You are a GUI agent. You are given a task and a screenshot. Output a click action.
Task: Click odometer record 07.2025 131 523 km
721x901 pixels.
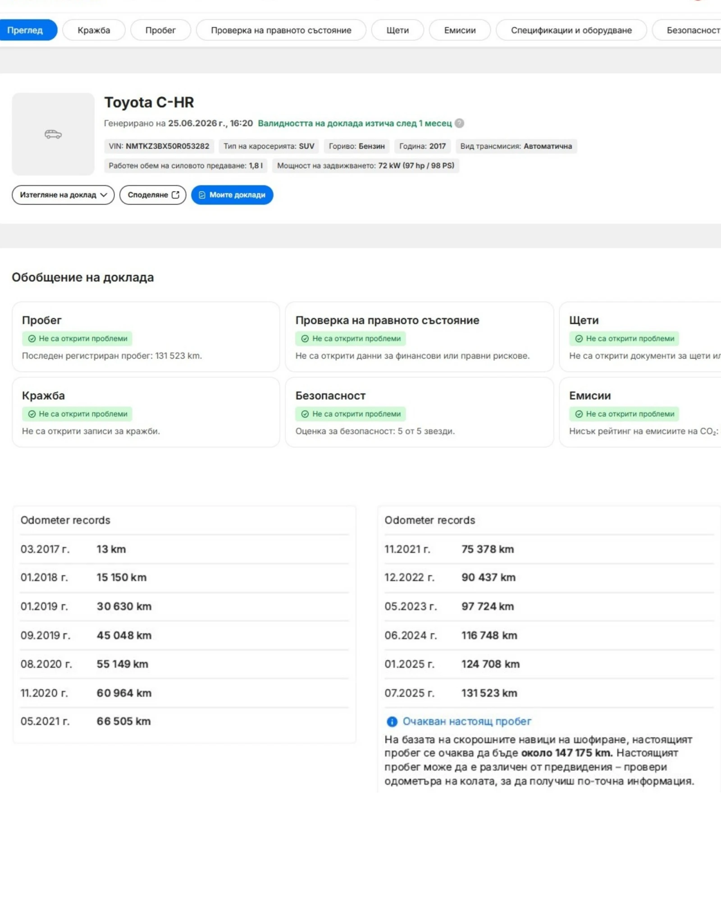[x=549, y=693]
